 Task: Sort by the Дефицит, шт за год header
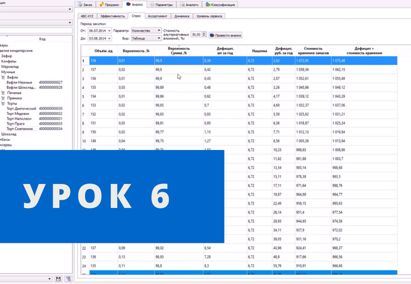point(225,51)
